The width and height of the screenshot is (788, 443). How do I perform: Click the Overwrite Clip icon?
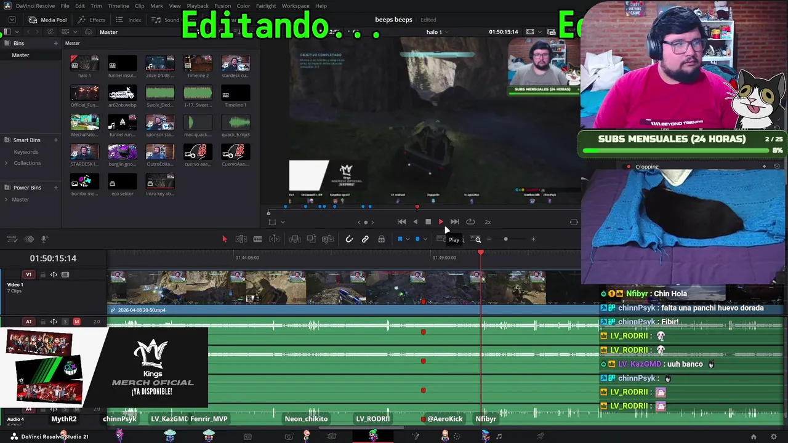[x=312, y=239]
